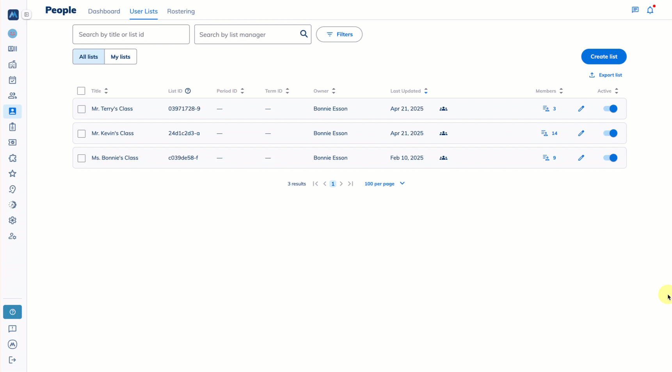View 14 members of Mr. Kevin's Class
This screenshot has height=372, width=672.
click(549, 133)
